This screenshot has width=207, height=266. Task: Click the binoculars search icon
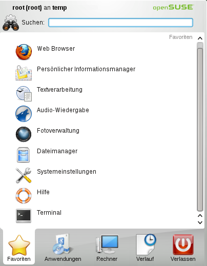coord(11,23)
